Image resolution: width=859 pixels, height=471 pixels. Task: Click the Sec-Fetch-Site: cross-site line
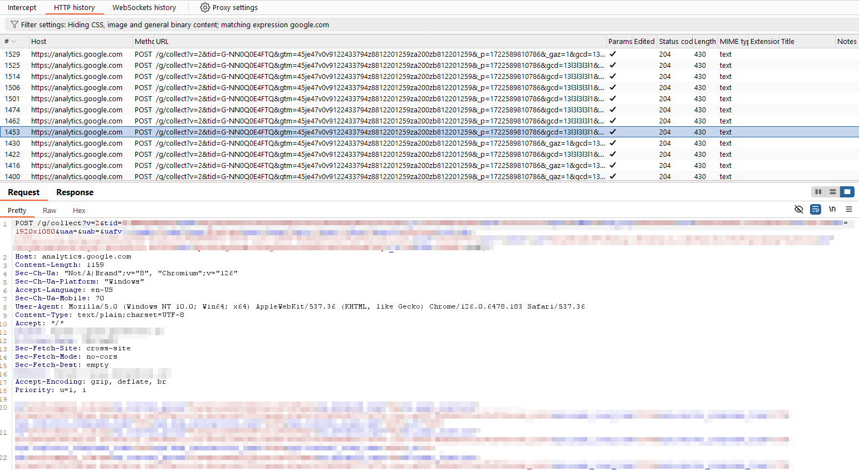[x=73, y=348]
